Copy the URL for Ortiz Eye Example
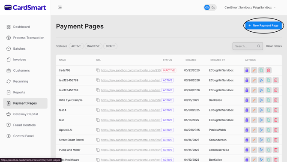Image resolution: width=287 pixels, height=162 pixels. click(98, 100)
